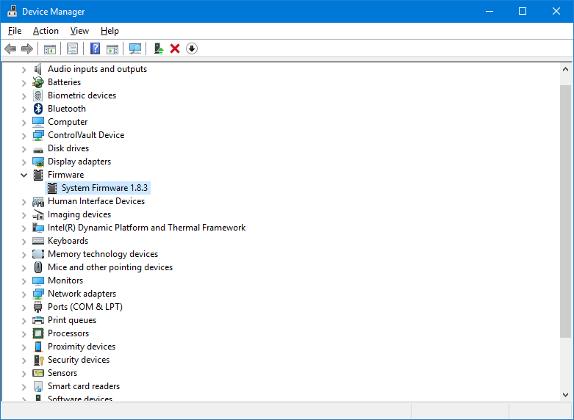Image resolution: width=574 pixels, height=420 pixels.
Task: Select the Display adapters label
Action: (x=79, y=162)
